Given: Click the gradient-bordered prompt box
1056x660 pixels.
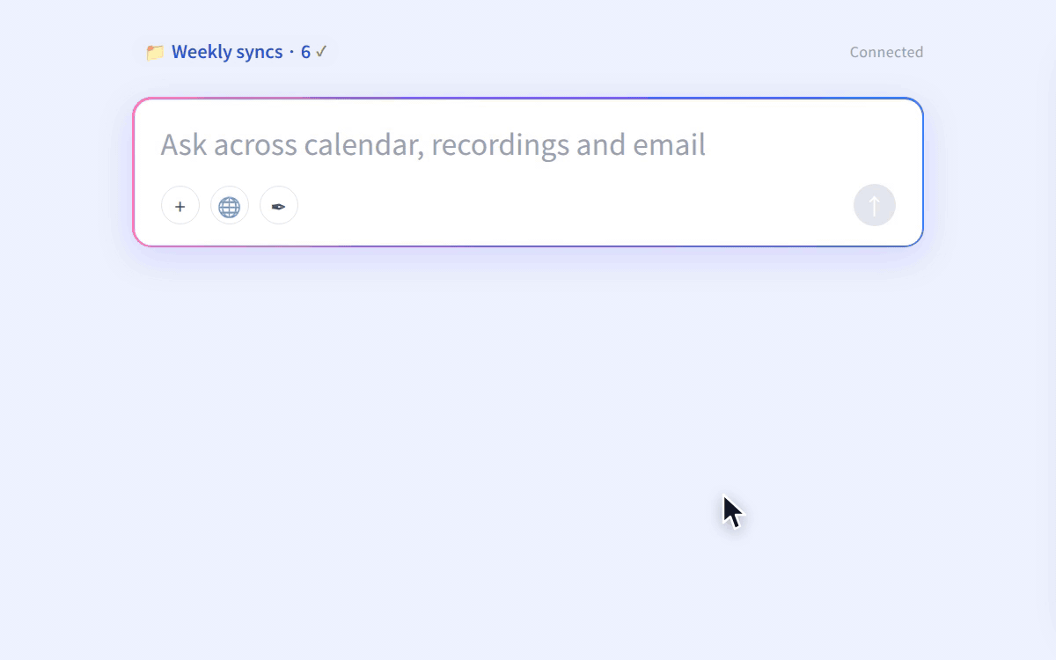Looking at the screenshot, I should 528,172.
